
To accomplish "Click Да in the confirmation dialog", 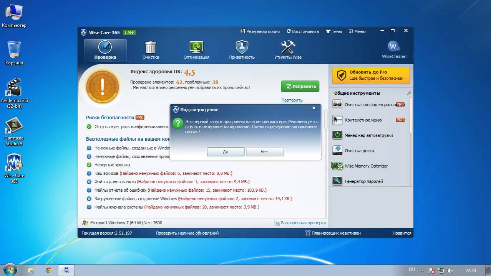I will 226,152.
